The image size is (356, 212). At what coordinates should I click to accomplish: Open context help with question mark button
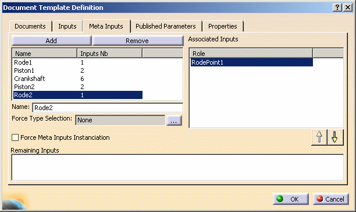(x=337, y=8)
